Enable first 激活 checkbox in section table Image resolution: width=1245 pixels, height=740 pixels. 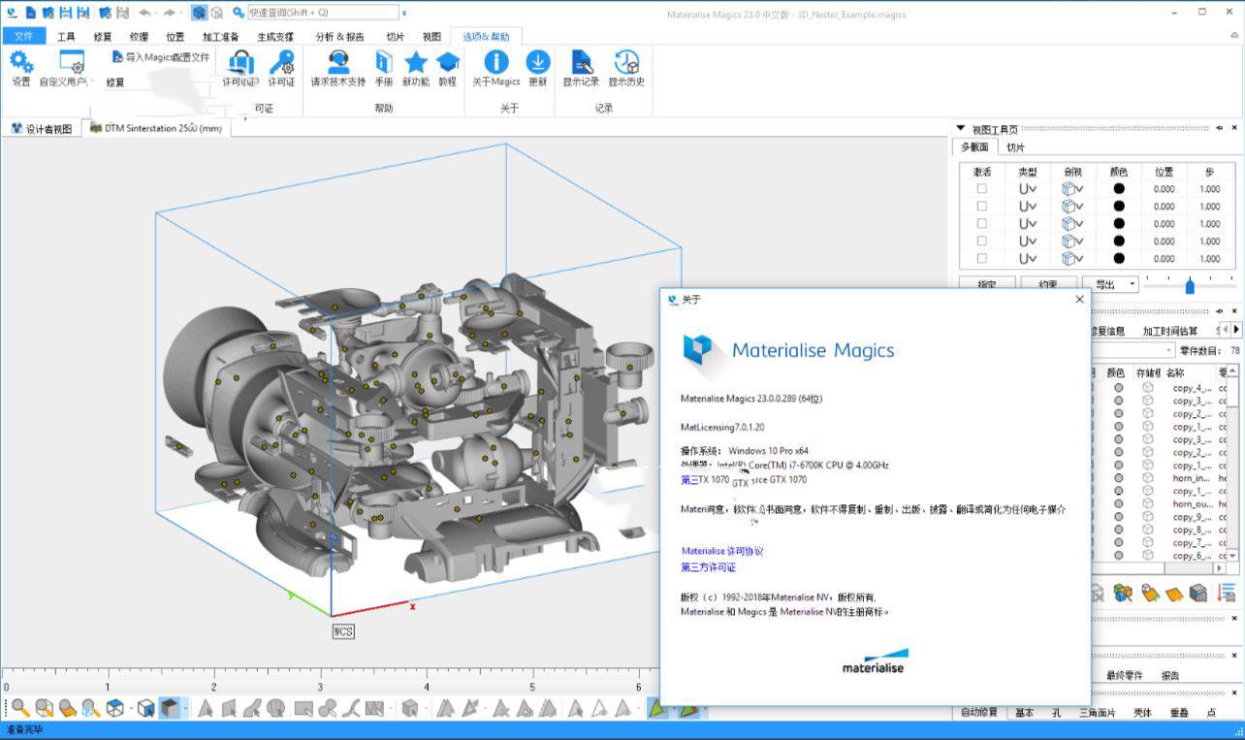click(981, 189)
